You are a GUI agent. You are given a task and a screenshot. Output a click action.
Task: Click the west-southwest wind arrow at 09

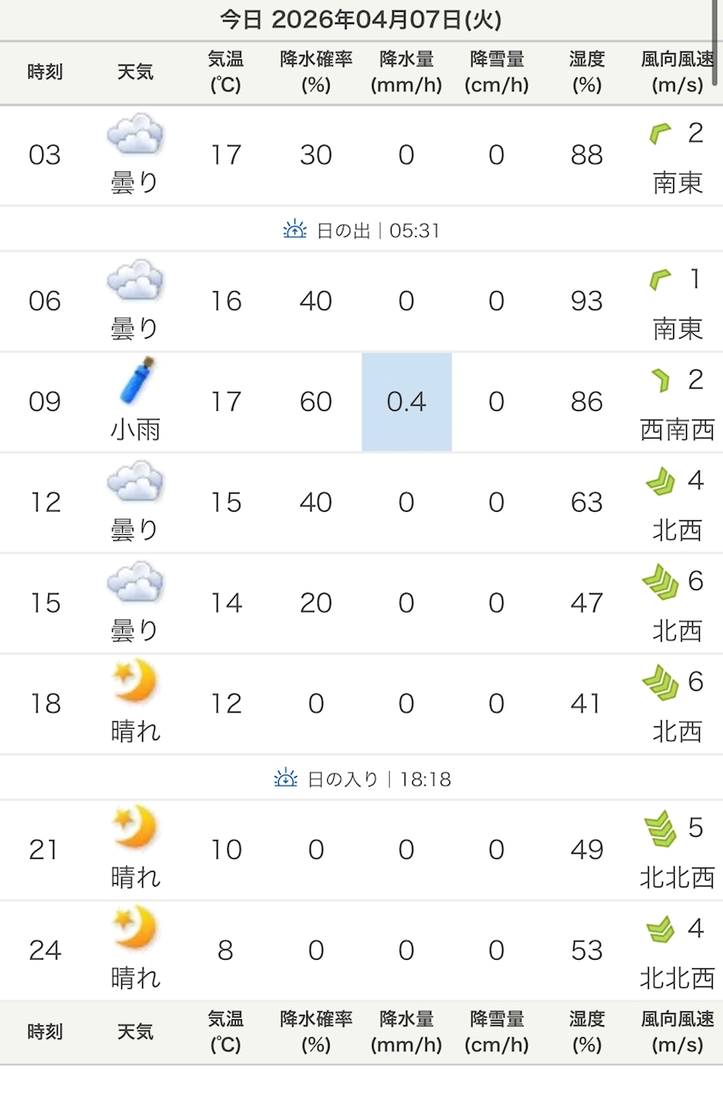(660, 380)
